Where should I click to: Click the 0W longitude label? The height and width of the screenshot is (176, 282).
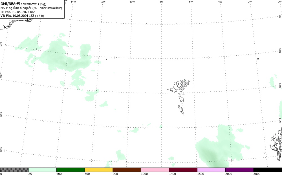(280, 2)
